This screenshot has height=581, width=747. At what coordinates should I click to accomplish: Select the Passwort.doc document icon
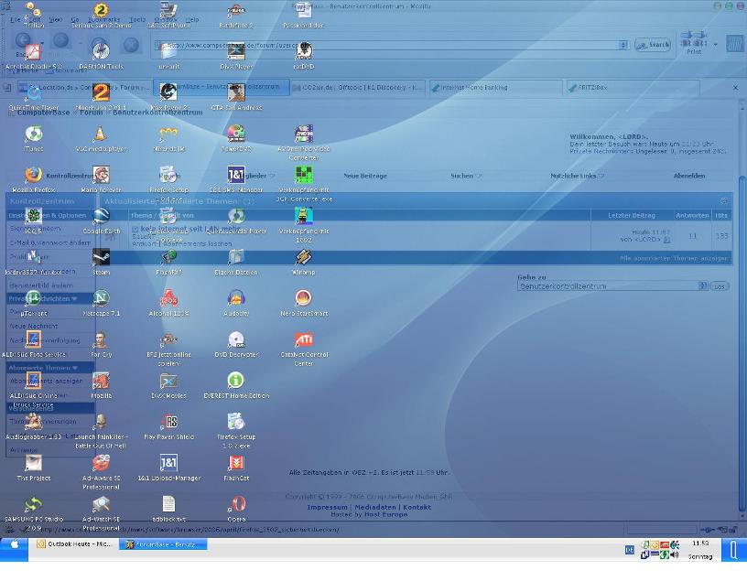(x=304, y=15)
